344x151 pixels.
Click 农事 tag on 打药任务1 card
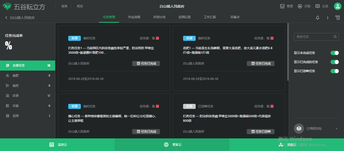coord(75,38)
